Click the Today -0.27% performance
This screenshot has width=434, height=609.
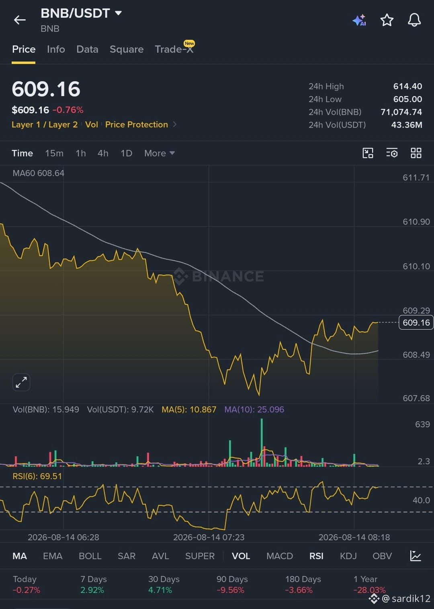26,584
